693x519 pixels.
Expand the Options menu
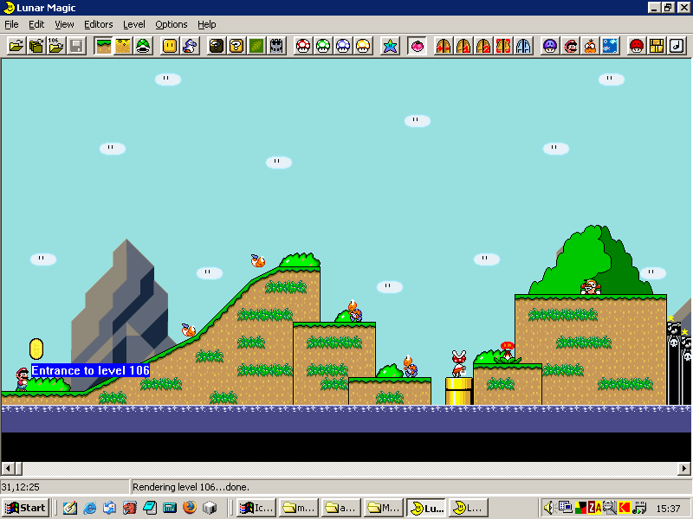(172, 24)
